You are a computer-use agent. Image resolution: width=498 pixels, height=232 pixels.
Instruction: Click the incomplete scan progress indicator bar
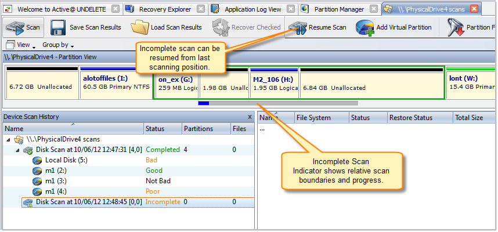pyautogui.click(x=278, y=103)
